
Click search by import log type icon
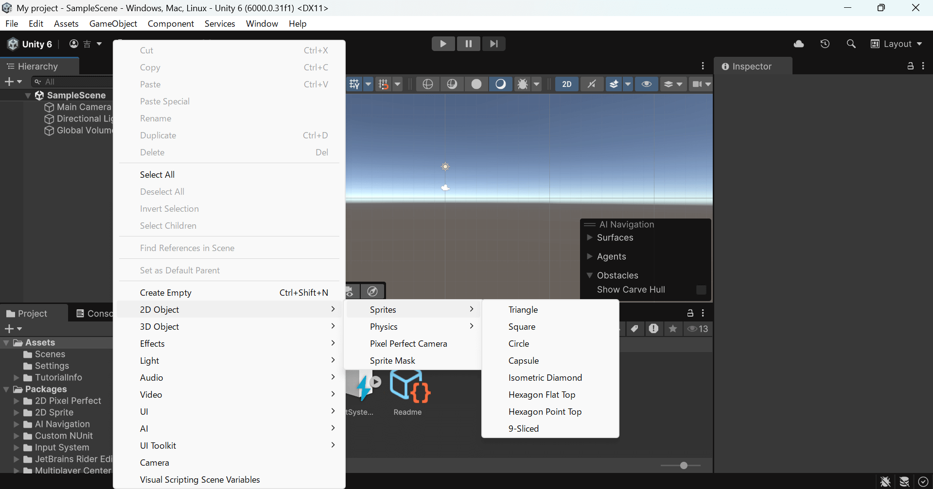[653, 329]
